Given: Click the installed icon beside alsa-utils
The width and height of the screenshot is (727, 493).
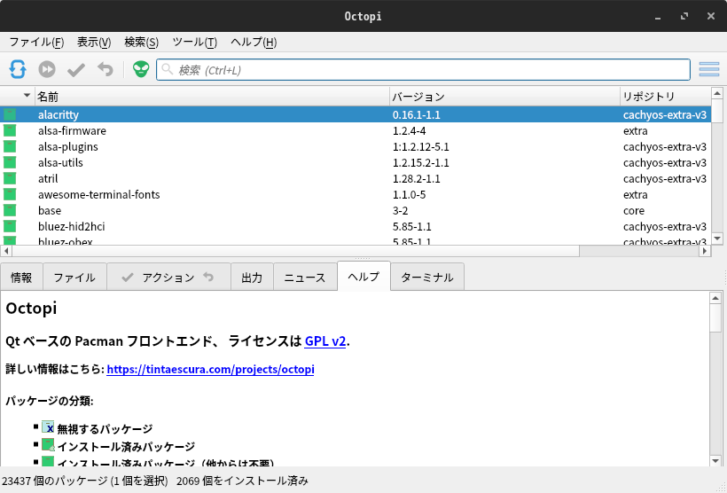Looking at the screenshot, I should [x=10, y=162].
